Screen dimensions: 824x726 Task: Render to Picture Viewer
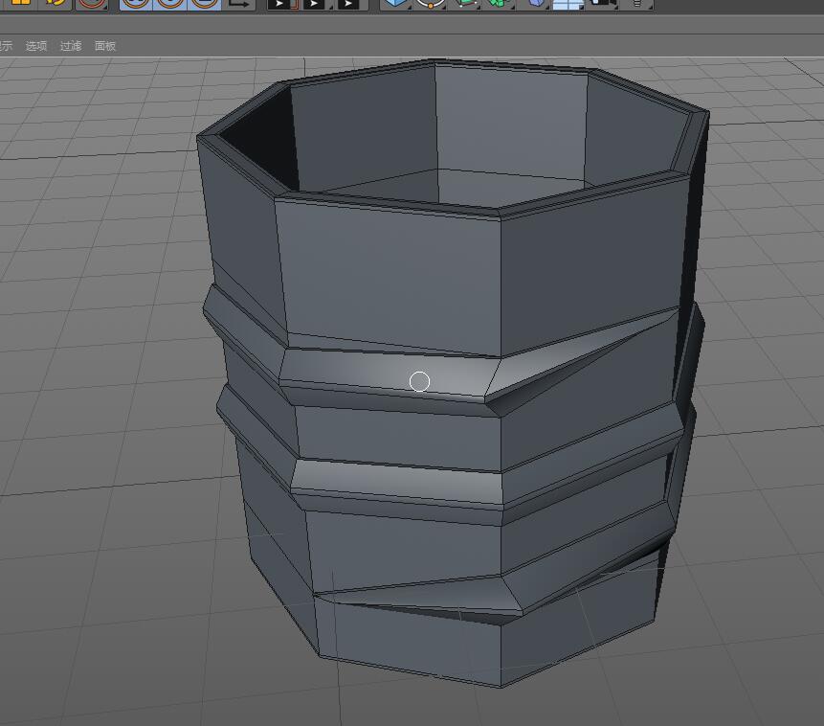313,4
